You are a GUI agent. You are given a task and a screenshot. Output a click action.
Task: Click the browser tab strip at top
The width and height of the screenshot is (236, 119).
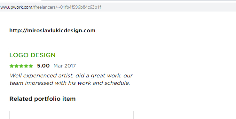[x=138, y=1]
